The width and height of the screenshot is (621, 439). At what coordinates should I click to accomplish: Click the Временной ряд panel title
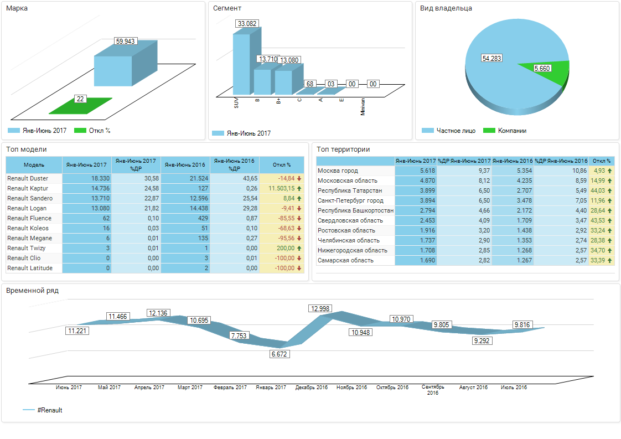pos(32,291)
